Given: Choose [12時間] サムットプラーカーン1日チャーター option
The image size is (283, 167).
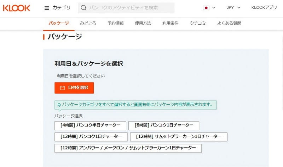Looking at the screenshot, I should pyautogui.click(x=179, y=137).
